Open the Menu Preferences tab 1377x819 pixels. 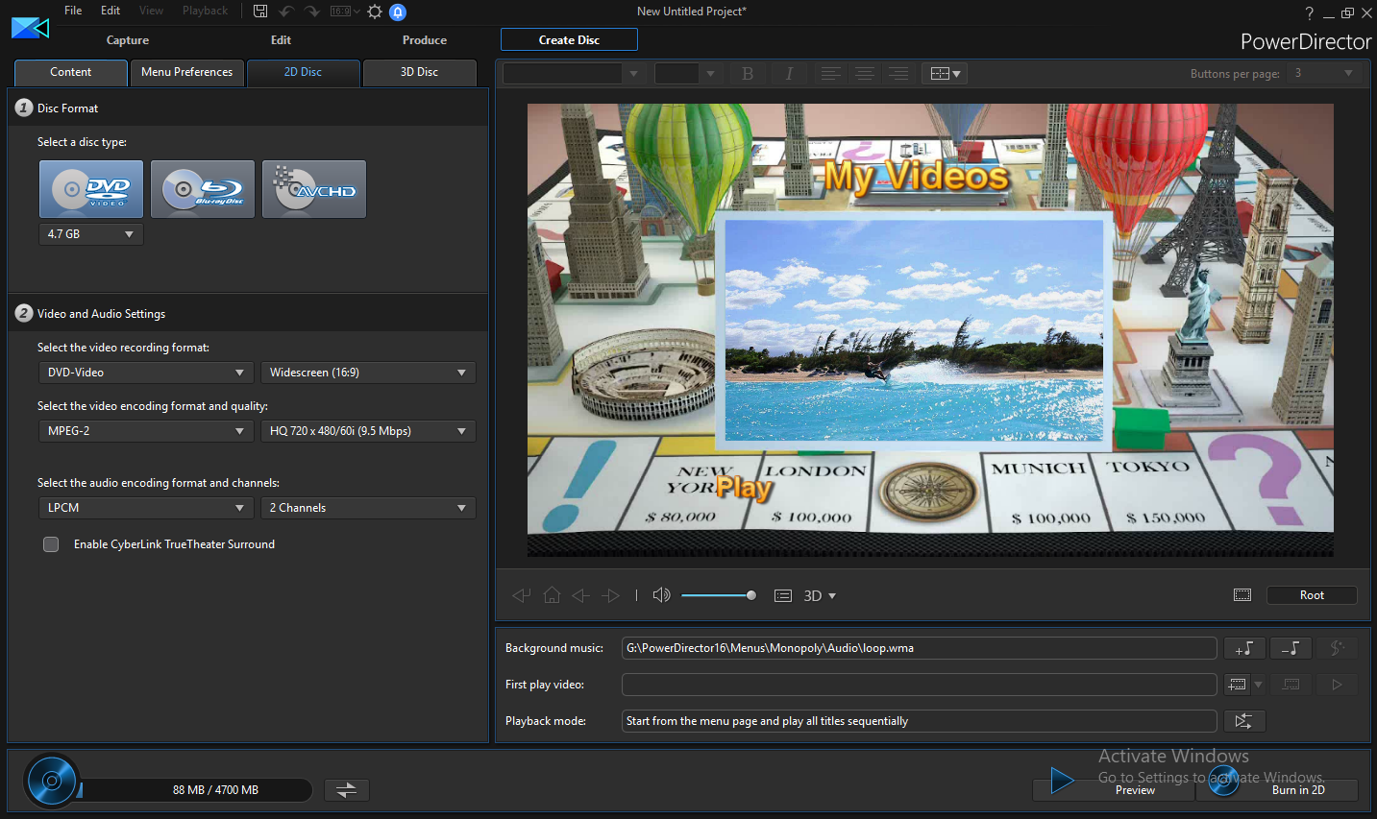click(x=187, y=73)
